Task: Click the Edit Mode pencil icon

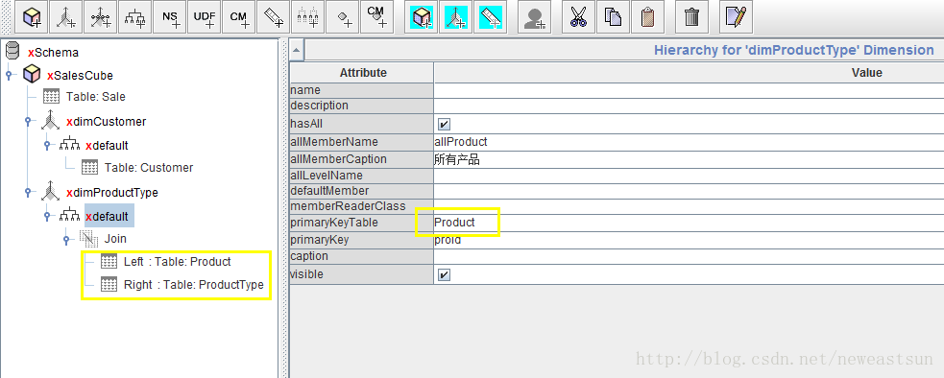Action: (x=736, y=17)
